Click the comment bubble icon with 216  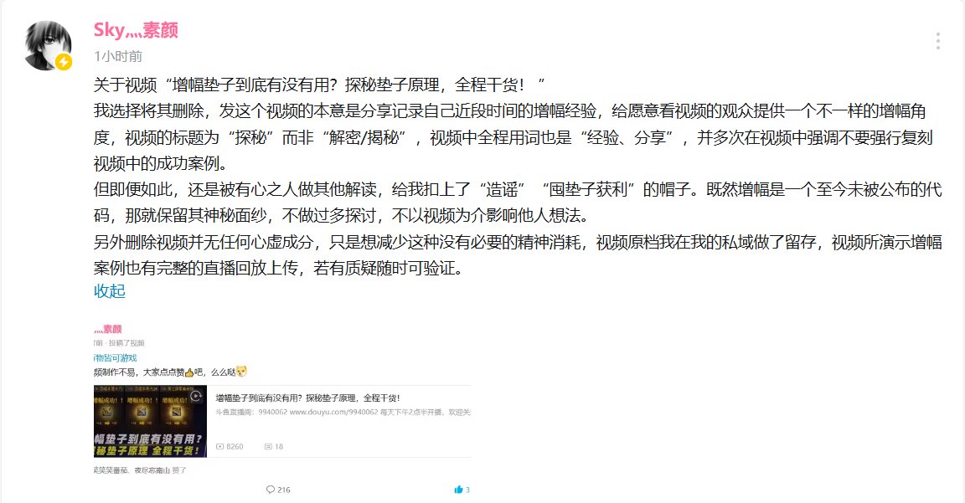pos(271,490)
